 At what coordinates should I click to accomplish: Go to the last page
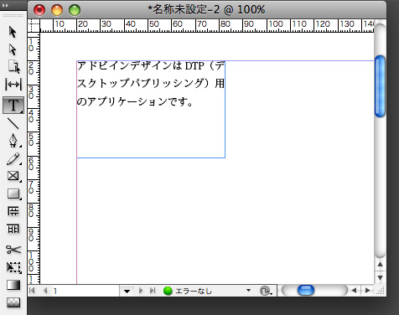tap(153, 291)
